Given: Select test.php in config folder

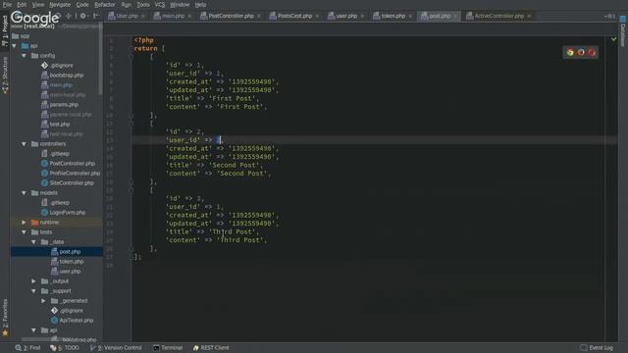Looking at the screenshot, I should (x=56, y=125).
